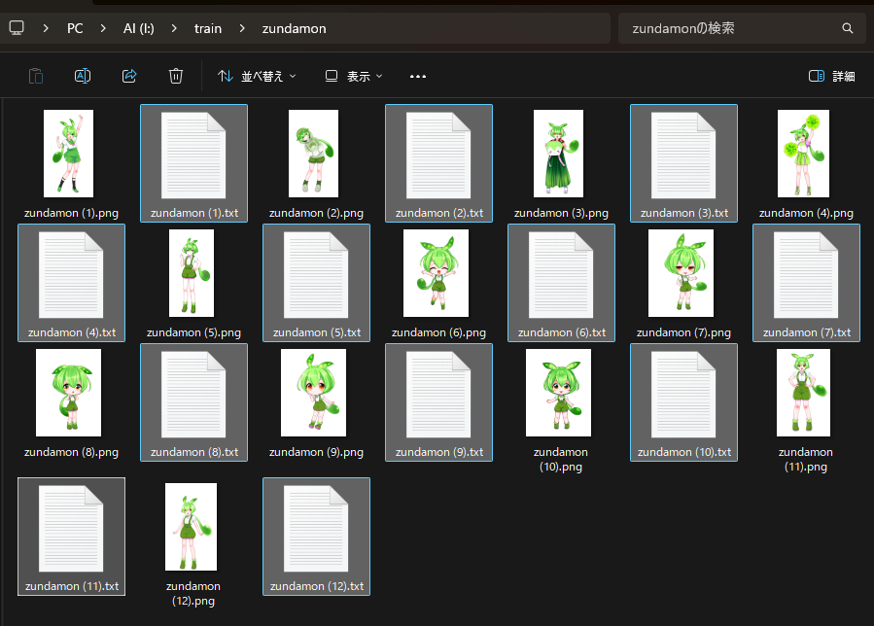The height and width of the screenshot is (626, 874).
Task: Navigate to train folder breadcrumb
Action: click(208, 28)
